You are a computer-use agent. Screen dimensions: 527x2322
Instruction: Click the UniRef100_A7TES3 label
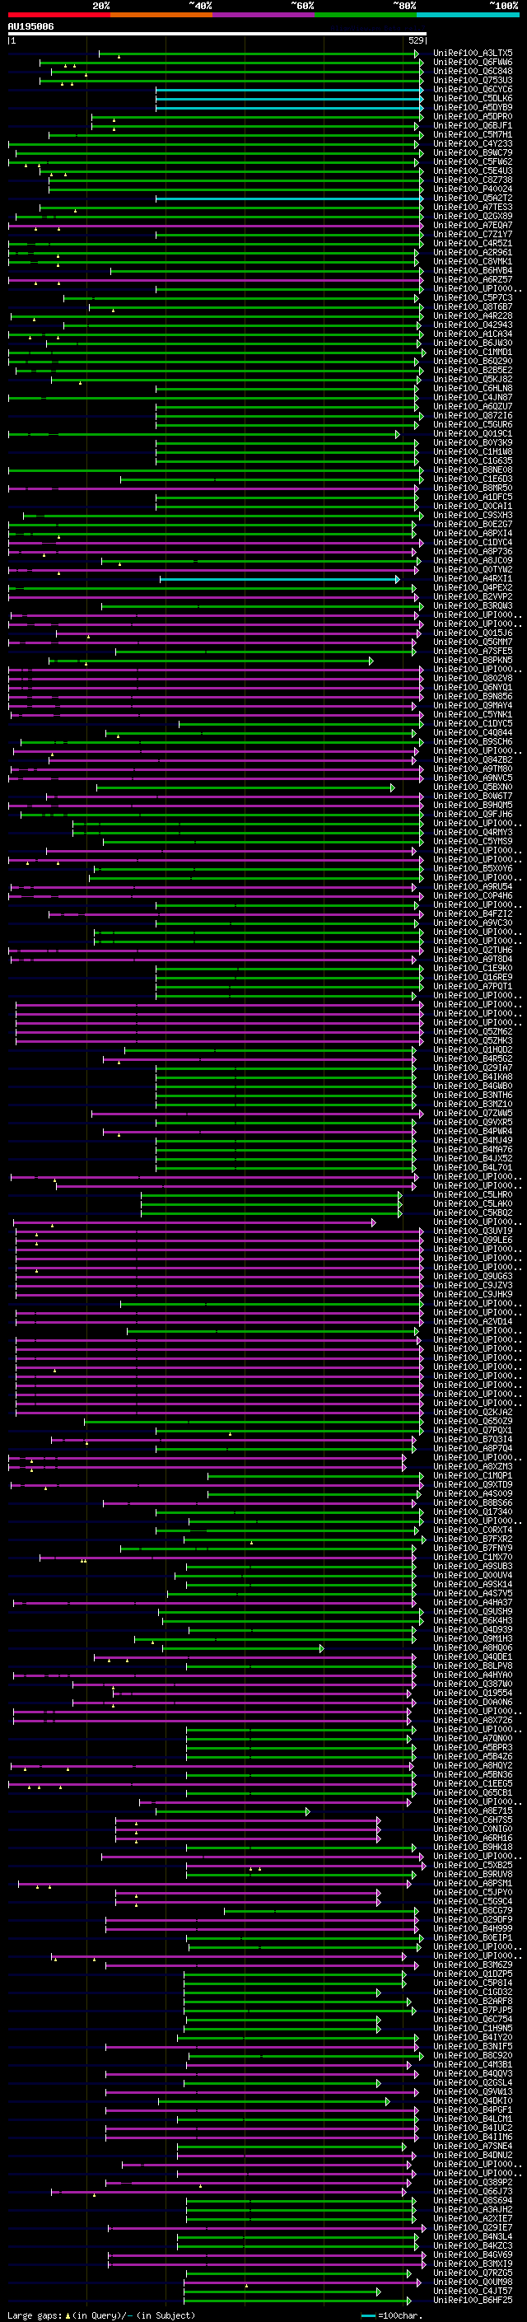click(473, 208)
